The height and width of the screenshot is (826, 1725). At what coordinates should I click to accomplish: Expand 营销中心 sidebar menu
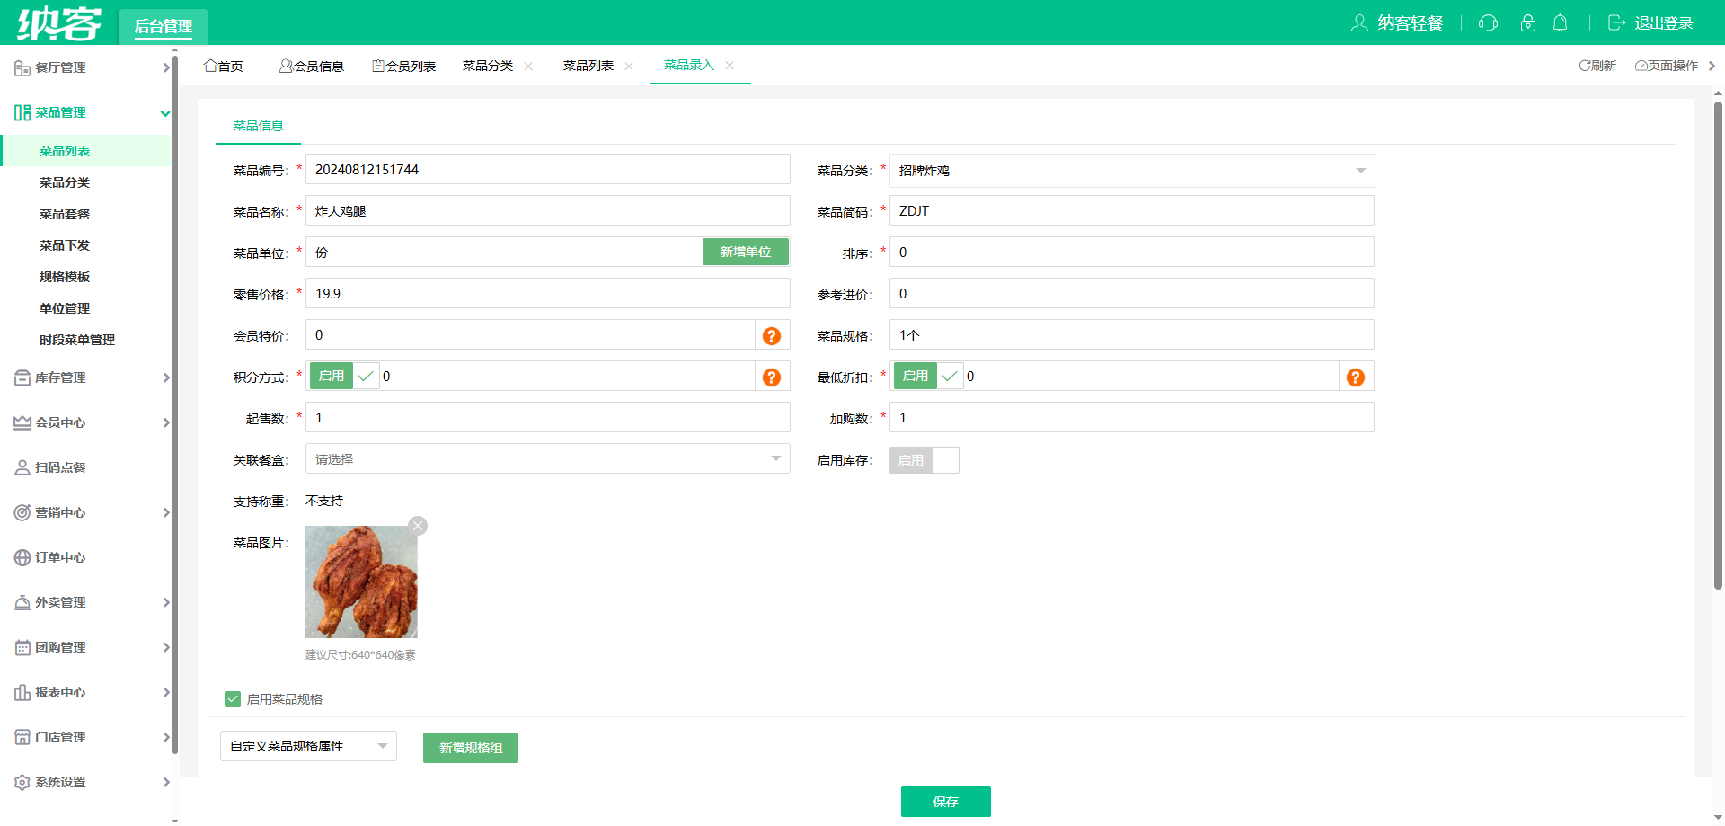[165, 513]
